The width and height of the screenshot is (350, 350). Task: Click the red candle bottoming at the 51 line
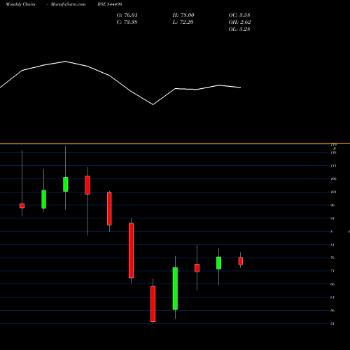(153, 304)
